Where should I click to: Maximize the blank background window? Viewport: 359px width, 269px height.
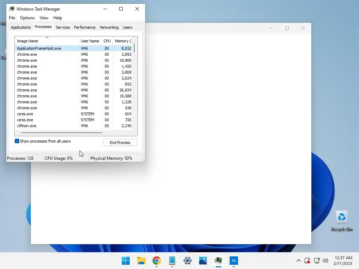pyautogui.click(x=287, y=28)
